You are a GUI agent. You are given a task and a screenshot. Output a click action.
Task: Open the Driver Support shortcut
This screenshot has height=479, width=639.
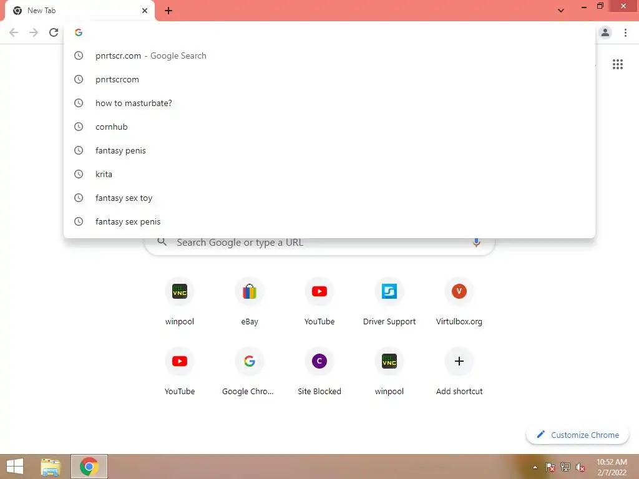[389, 301]
